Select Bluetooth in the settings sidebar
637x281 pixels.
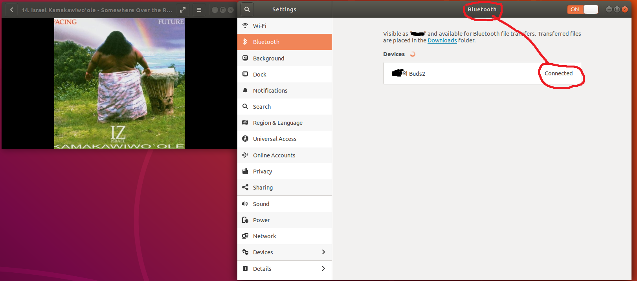285,42
